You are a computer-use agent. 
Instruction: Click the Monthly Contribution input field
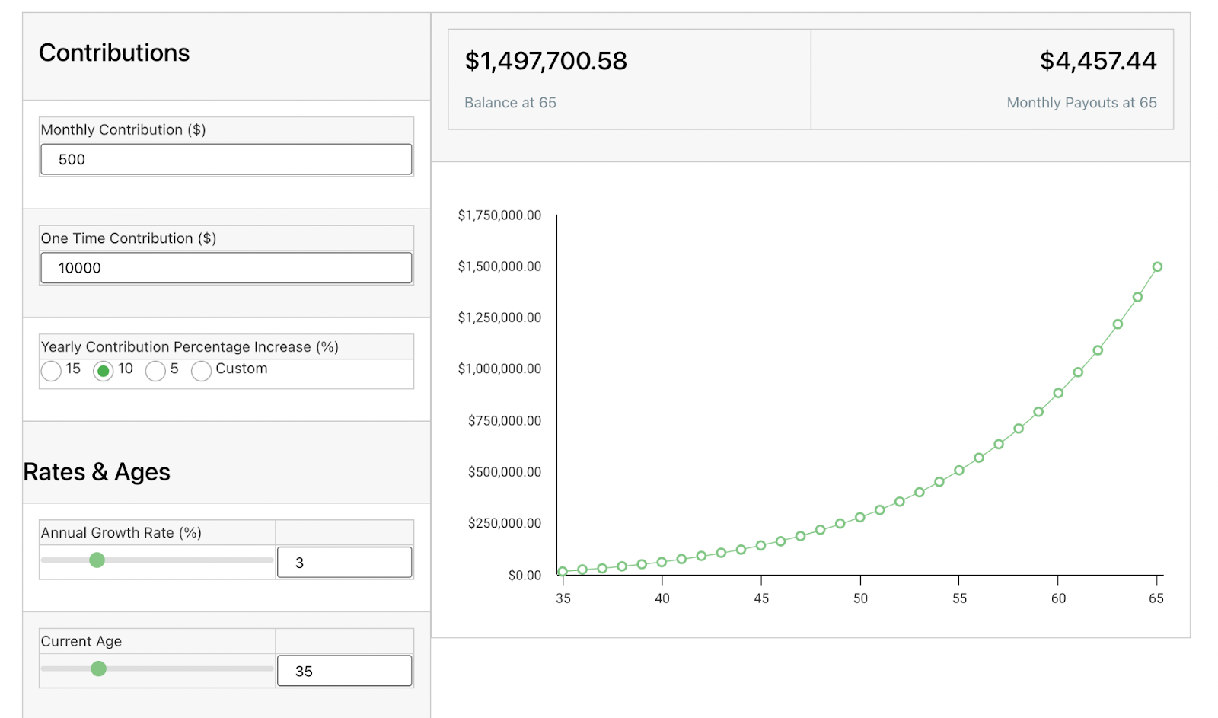(x=226, y=159)
